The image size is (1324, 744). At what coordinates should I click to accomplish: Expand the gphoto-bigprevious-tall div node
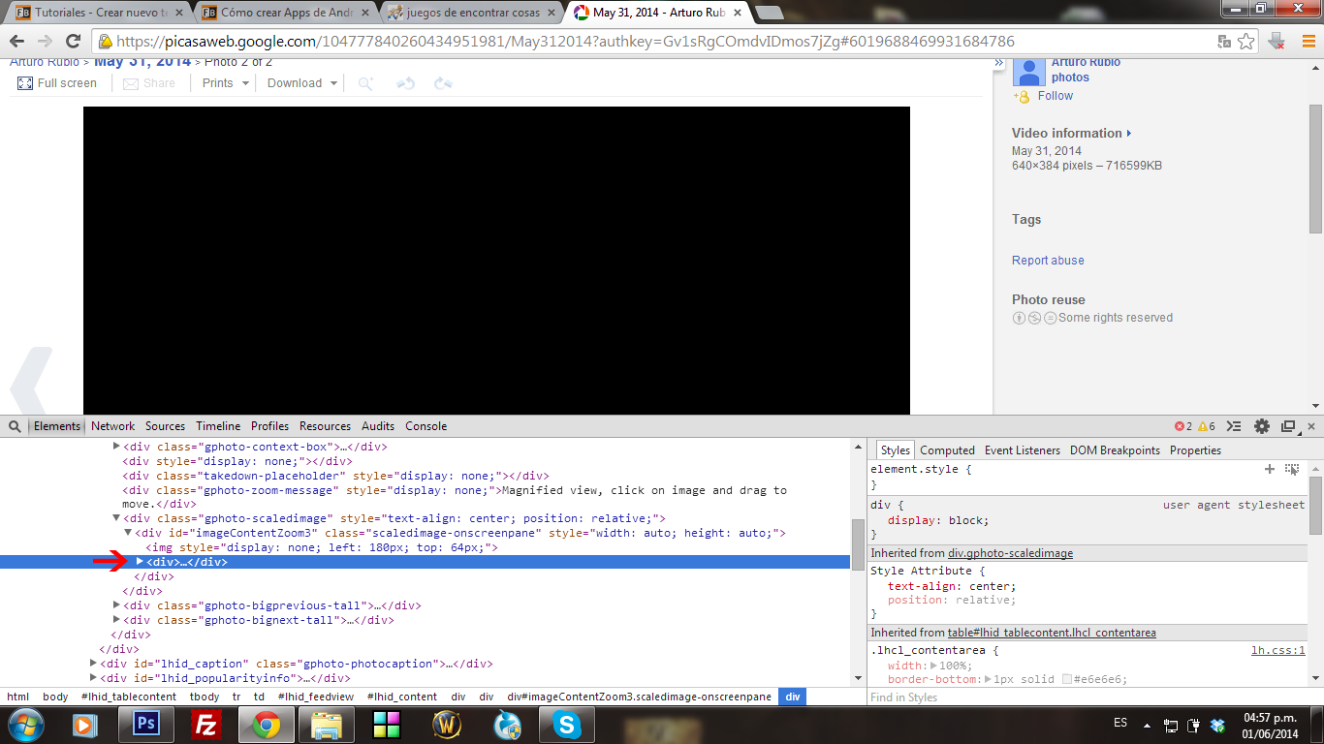pyautogui.click(x=116, y=605)
